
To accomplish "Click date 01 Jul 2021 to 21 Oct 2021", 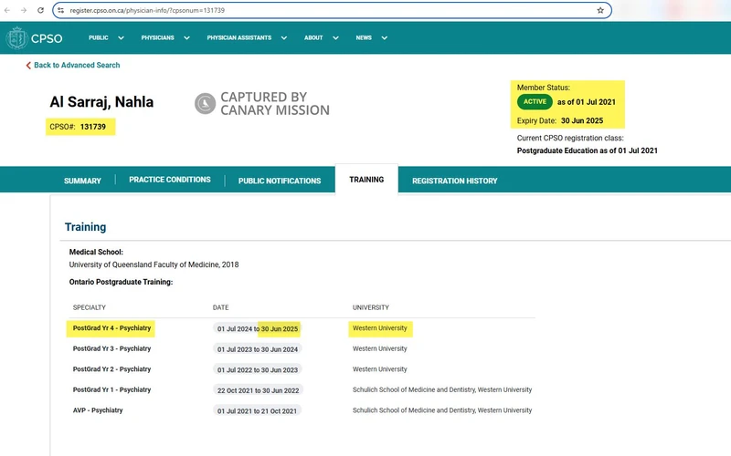I will pos(257,411).
